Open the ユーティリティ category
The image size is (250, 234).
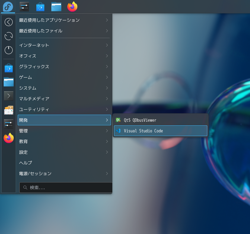pos(64,109)
